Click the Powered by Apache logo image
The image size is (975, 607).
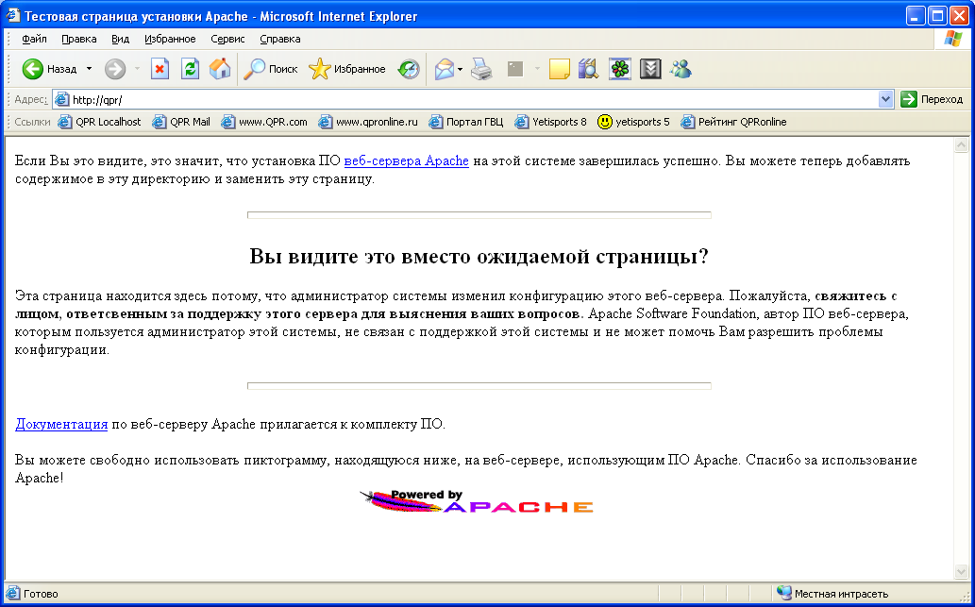(x=477, y=501)
